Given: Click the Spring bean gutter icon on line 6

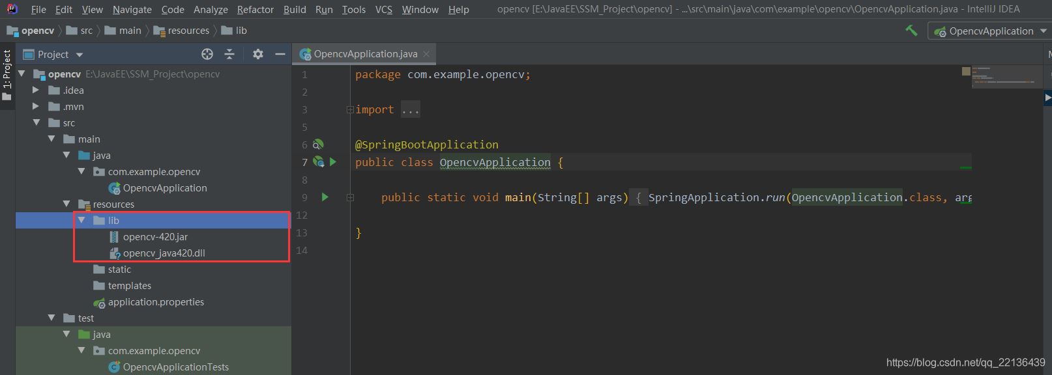Looking at the screenshot, I should tap(318, 145).
